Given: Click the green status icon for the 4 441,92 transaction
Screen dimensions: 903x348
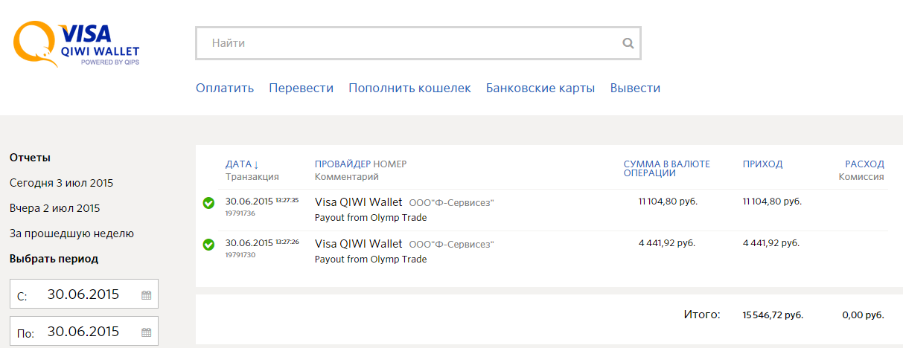Looking at the screenshot, I should (208, 245).
